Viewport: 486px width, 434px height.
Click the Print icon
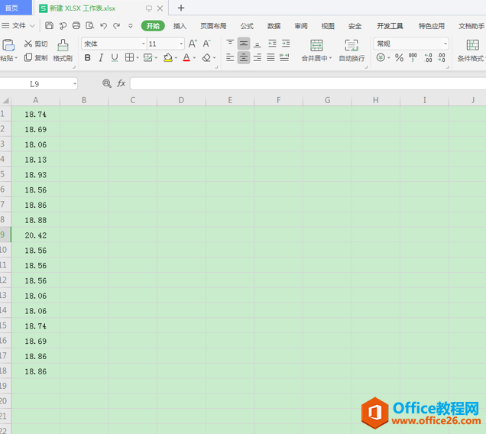tap(76, 25)
